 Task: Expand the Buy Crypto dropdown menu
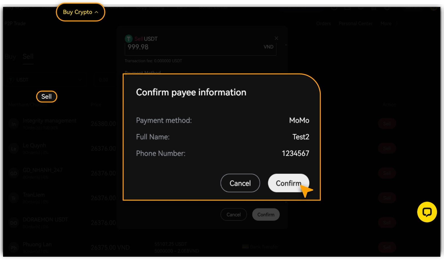[x=80, y=12]
